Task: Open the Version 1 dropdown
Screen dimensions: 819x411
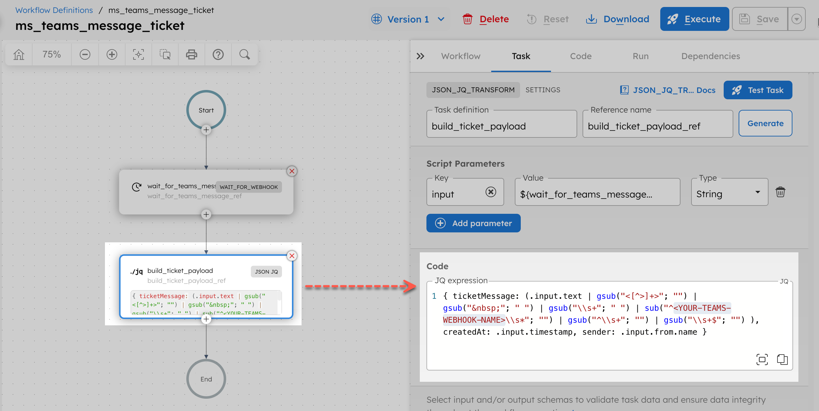Action: coord(409,19)
